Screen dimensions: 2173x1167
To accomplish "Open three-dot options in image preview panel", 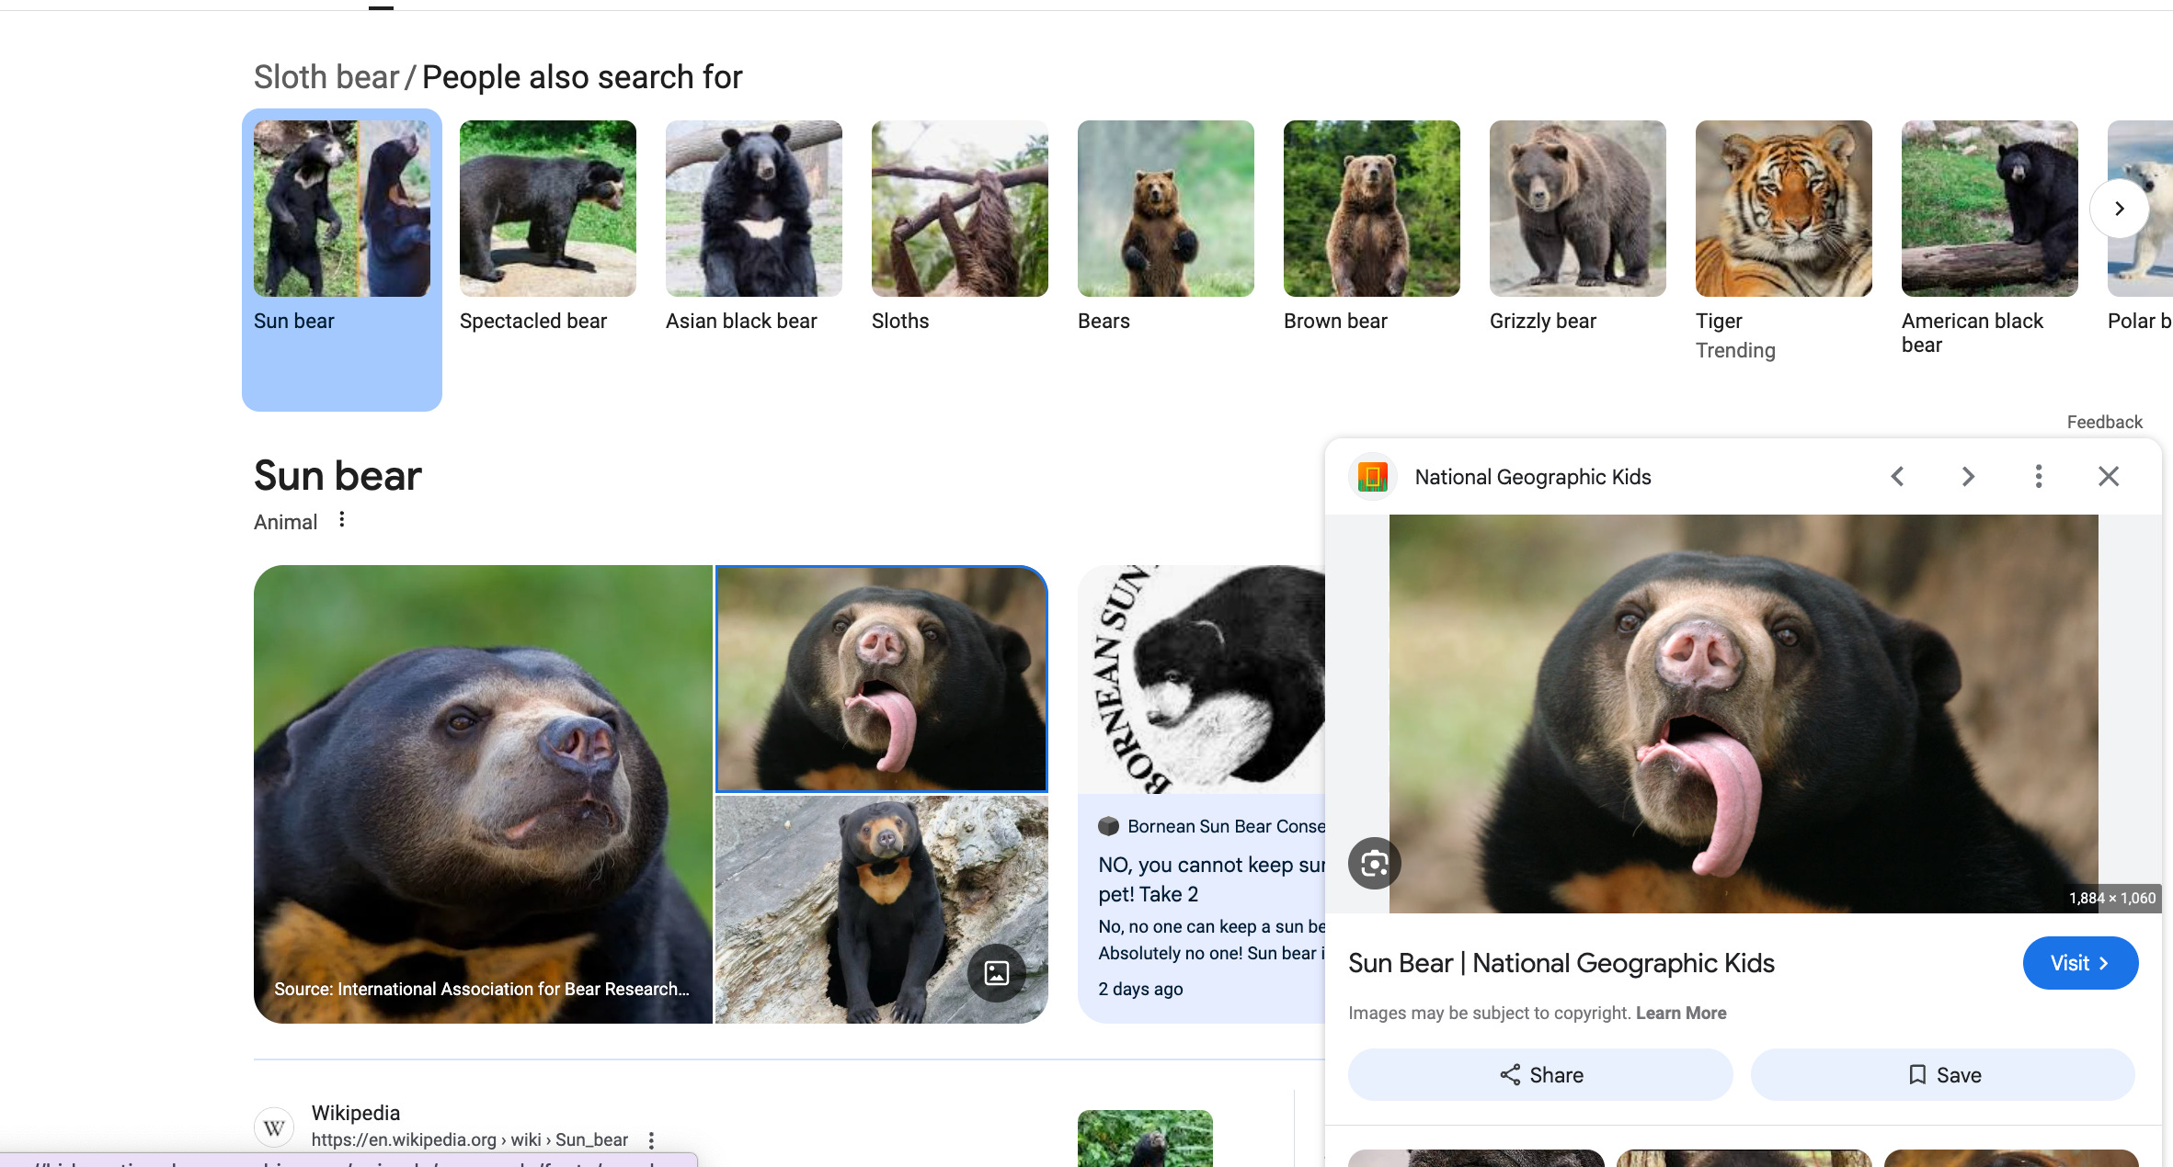I will [2039, 476].
